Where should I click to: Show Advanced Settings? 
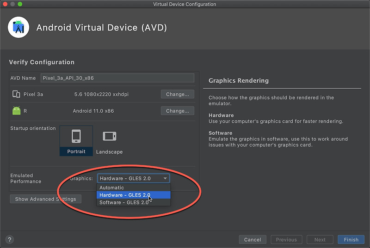(45, 199)
